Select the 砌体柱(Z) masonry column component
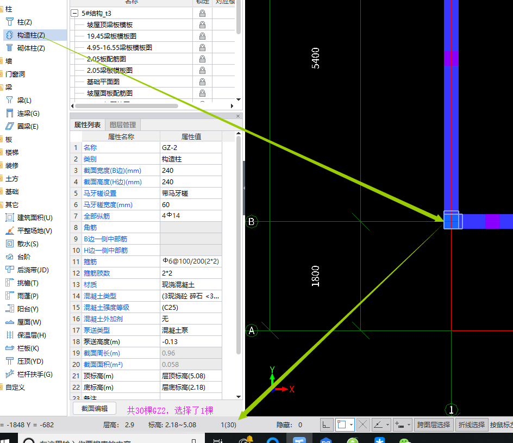 tap(31, 48)
